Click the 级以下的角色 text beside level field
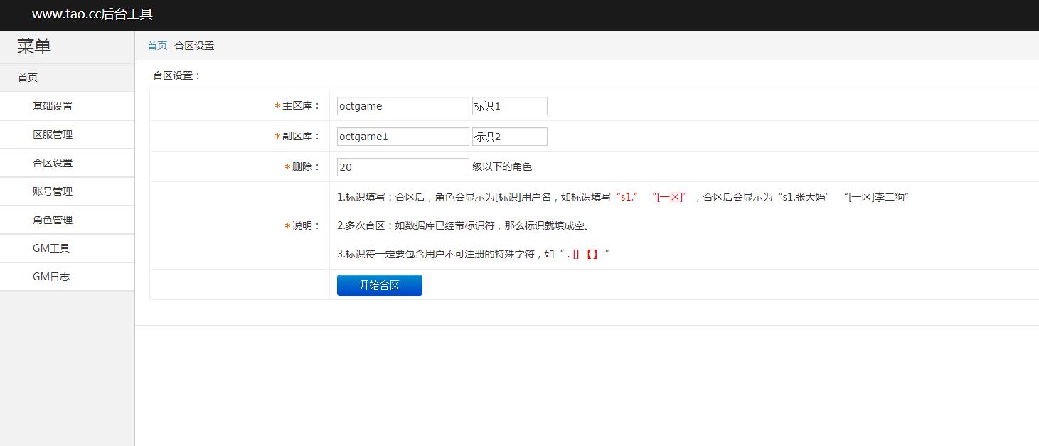 pyautogui.click(x=502, y=167)
